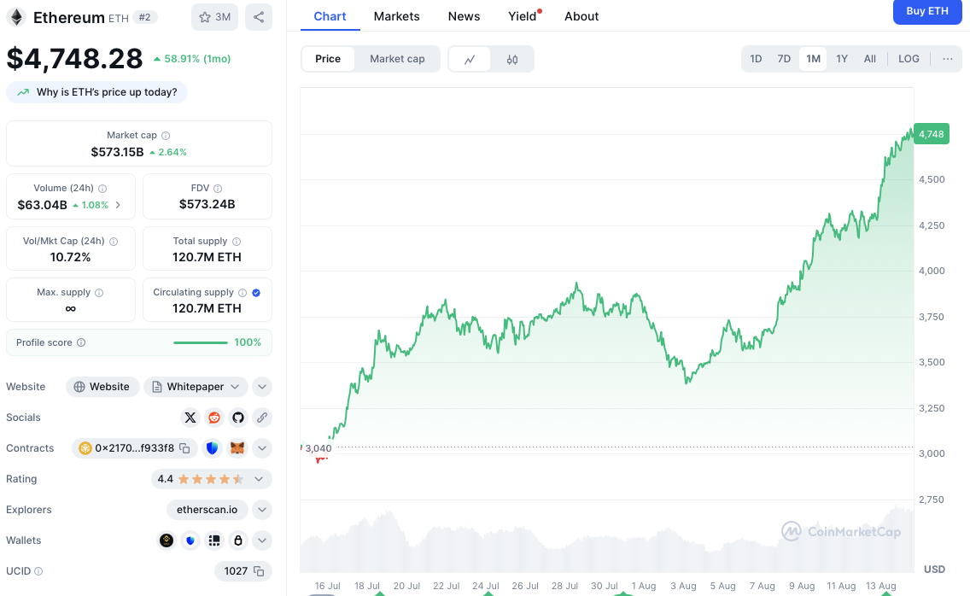The image size is (970, 596).
Task: Expand the Website row chevron
Action: coord(262,387)
